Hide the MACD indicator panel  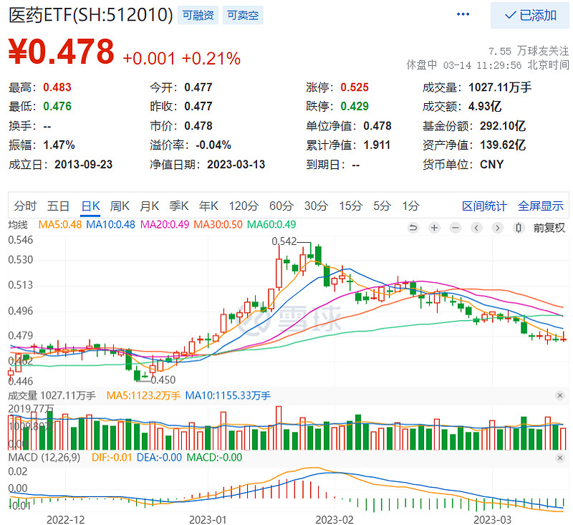(x=560, y=456)
